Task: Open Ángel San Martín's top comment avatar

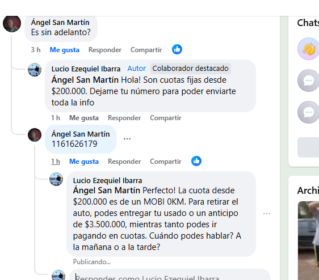Action: 12,24
